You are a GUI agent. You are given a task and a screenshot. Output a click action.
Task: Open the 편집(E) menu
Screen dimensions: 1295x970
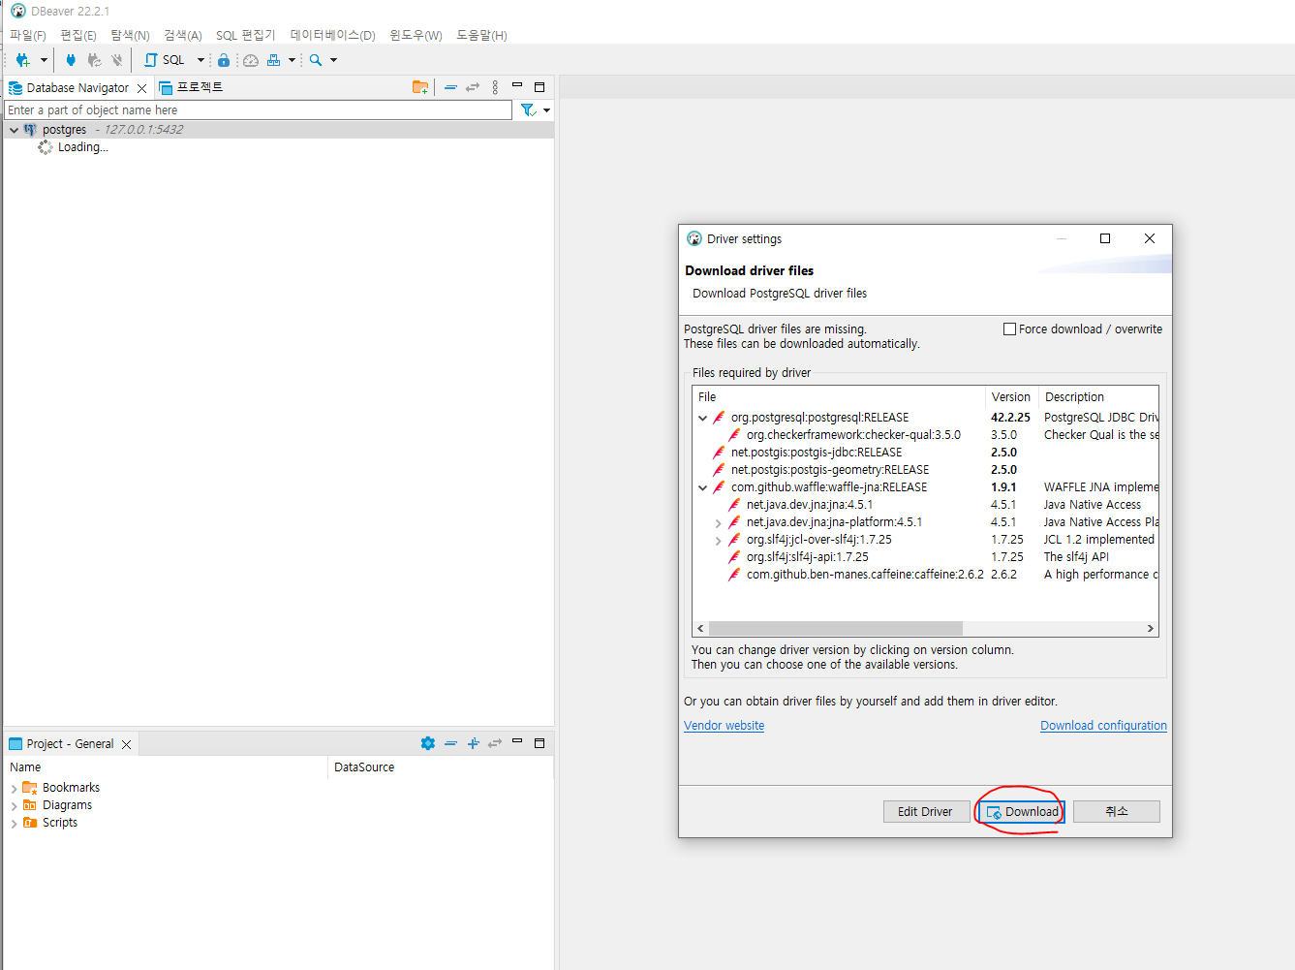coord(78,35)
